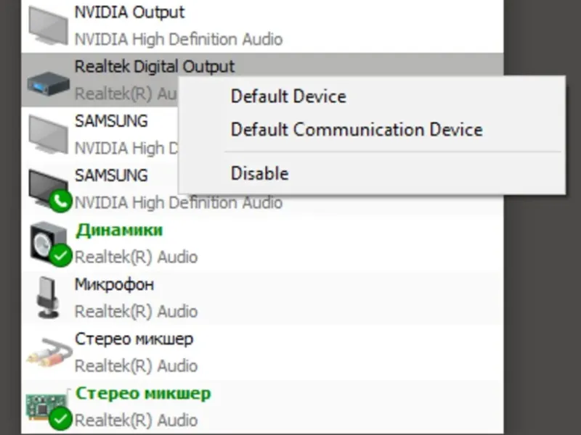Choose Default Device from the context menu
This screenshot has width=581, height=435.
288,96
